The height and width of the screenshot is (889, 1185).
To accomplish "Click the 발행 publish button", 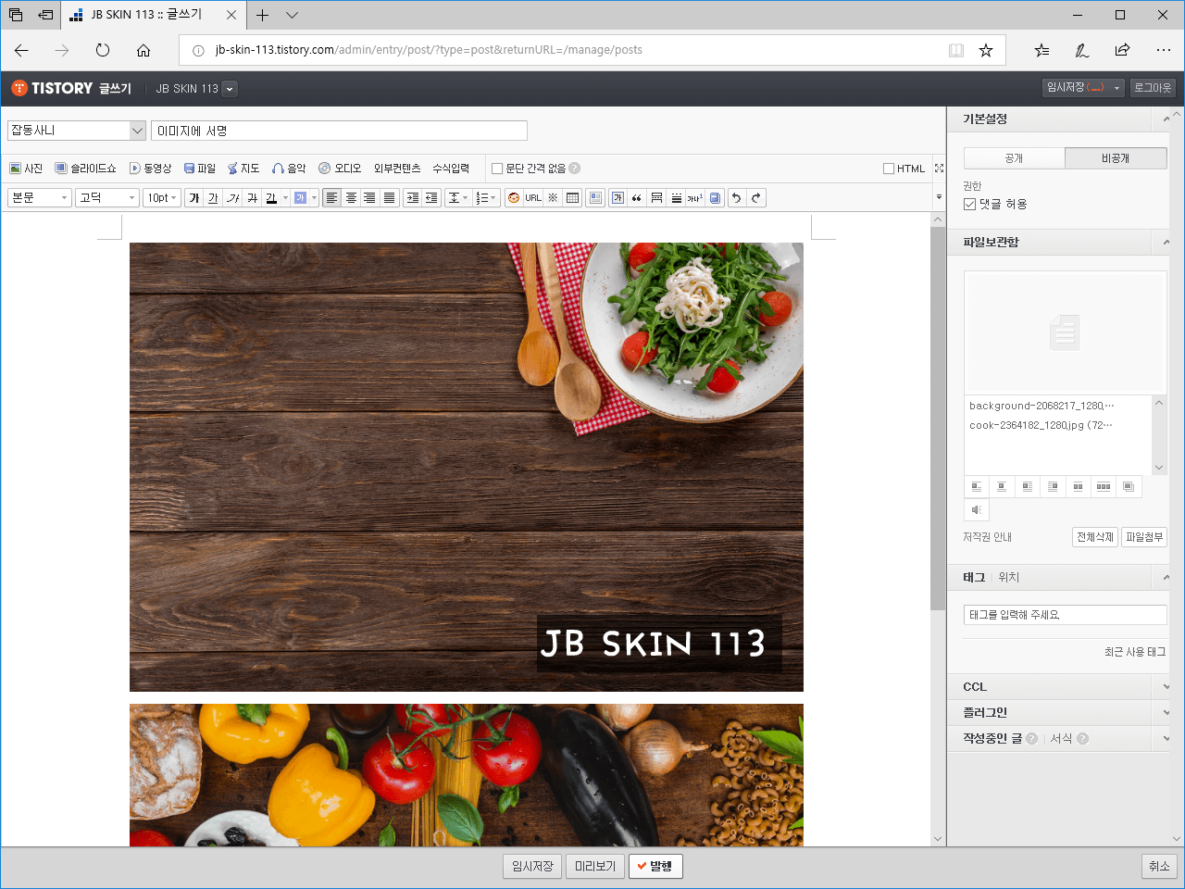I will click(x=655, y=867).
